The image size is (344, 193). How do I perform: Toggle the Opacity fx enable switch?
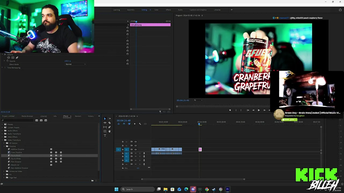(5, 54)
